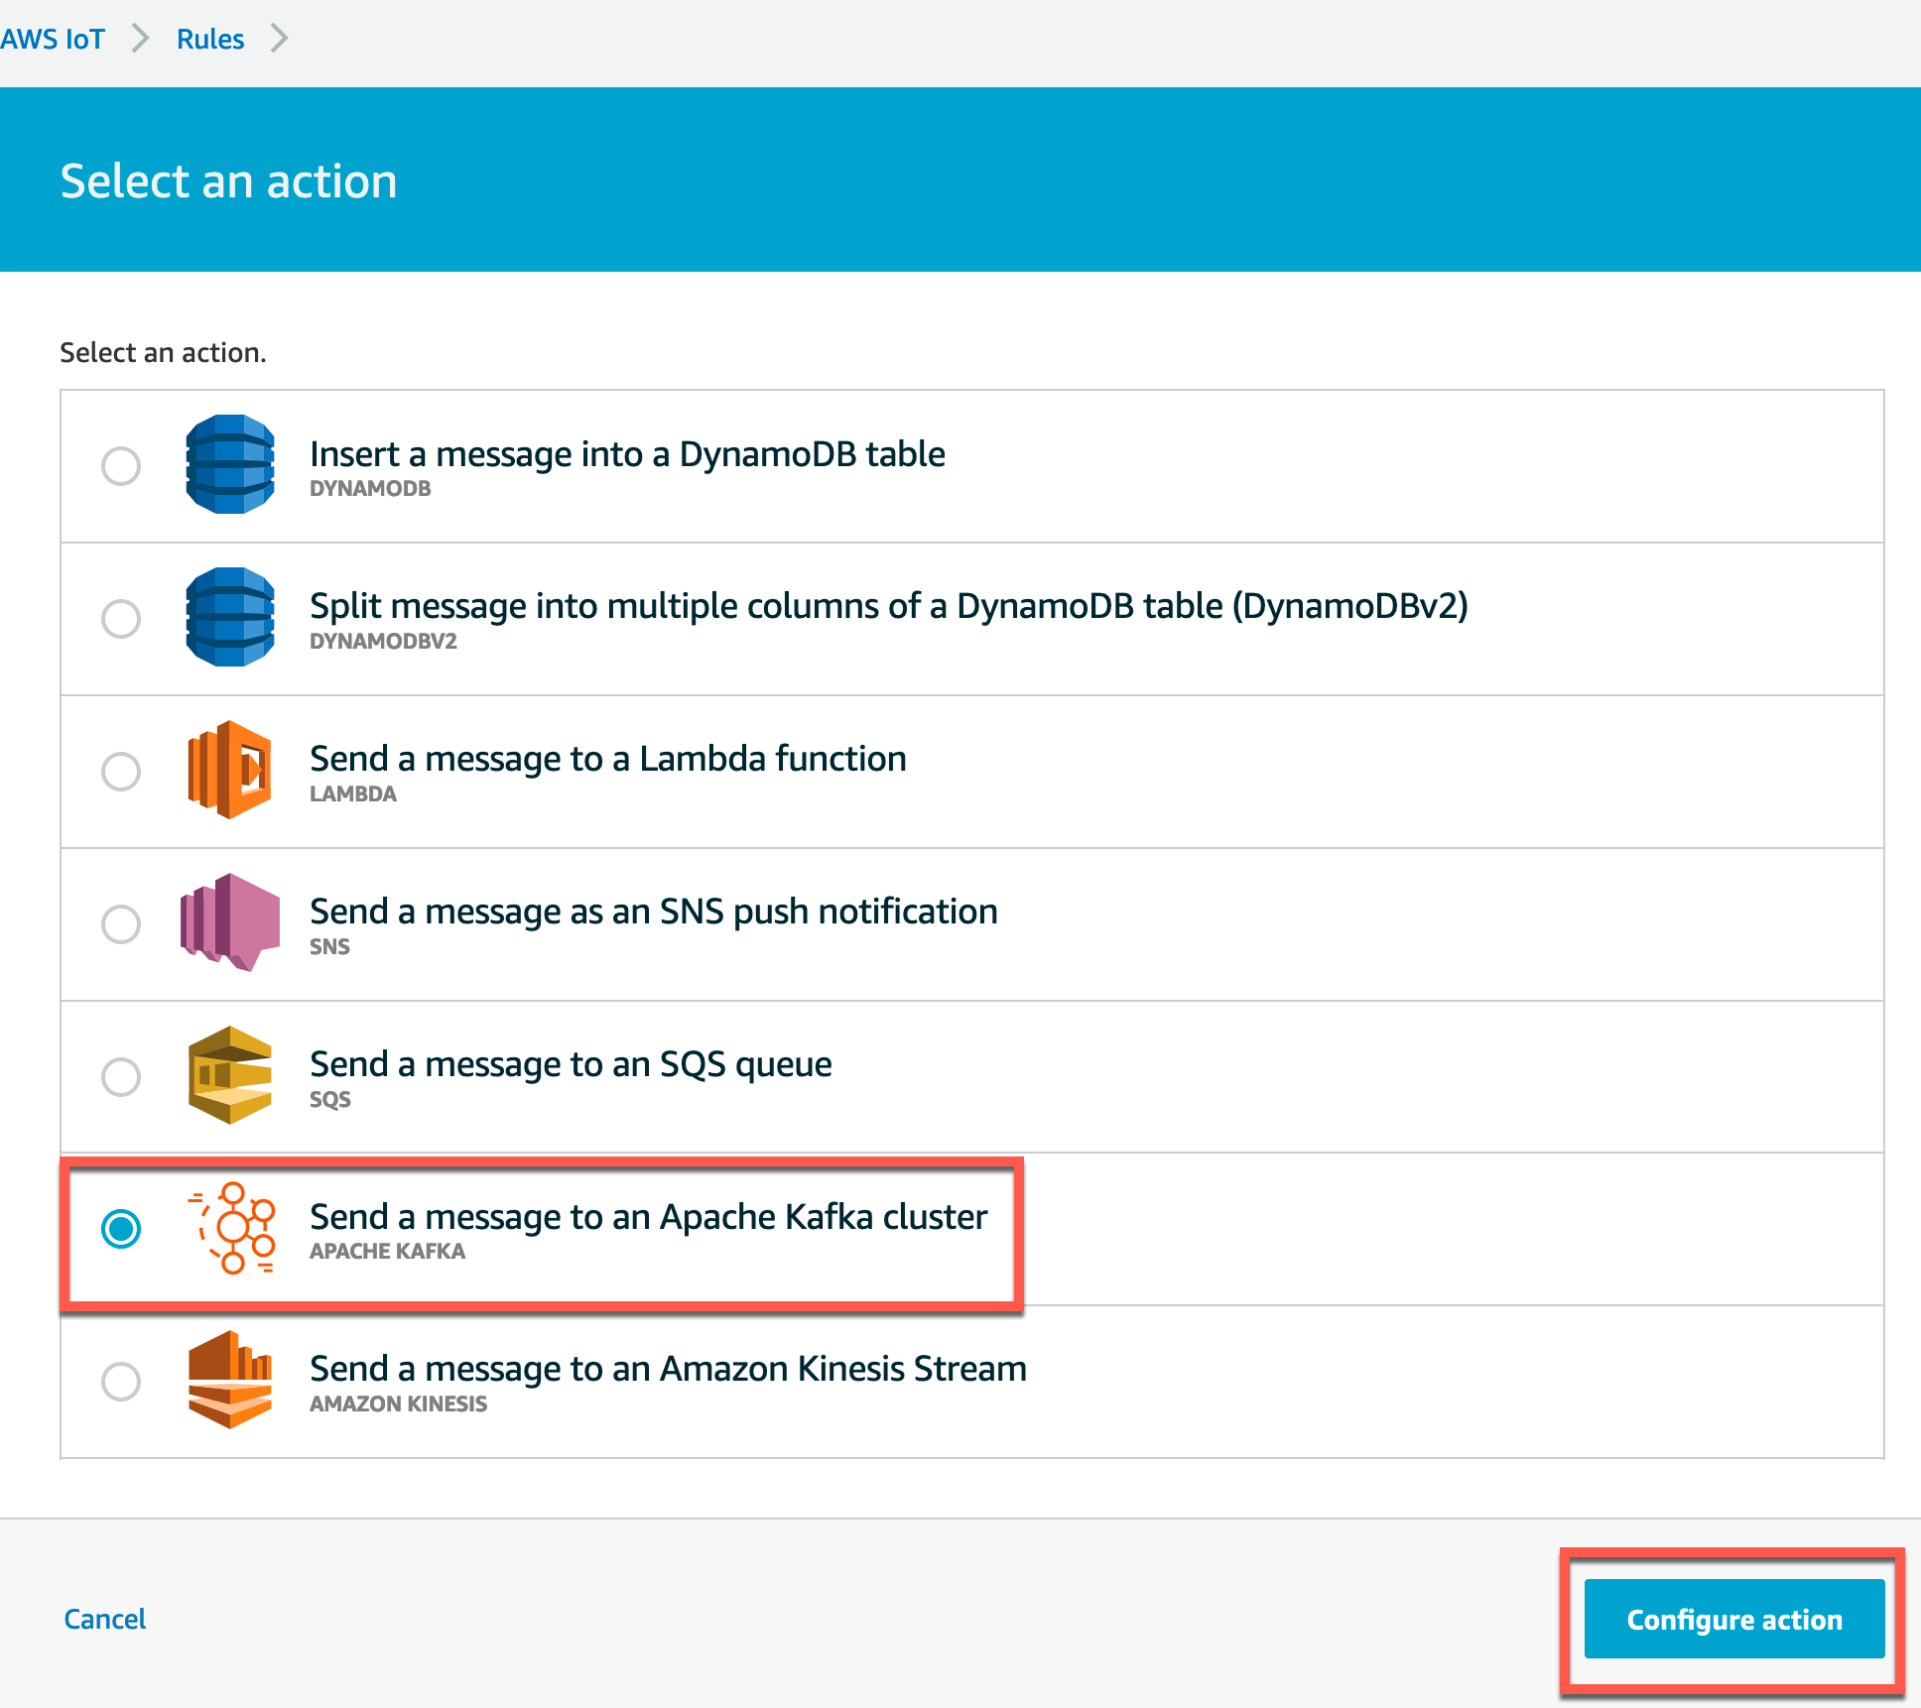Click the 'APACHE KAFKA' subtitle label
The width and height of the screenshot is (1921, 1708).
click(387, 1251)
